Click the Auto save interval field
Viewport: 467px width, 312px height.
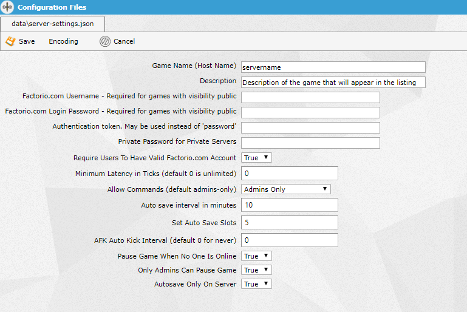(289, 205)
